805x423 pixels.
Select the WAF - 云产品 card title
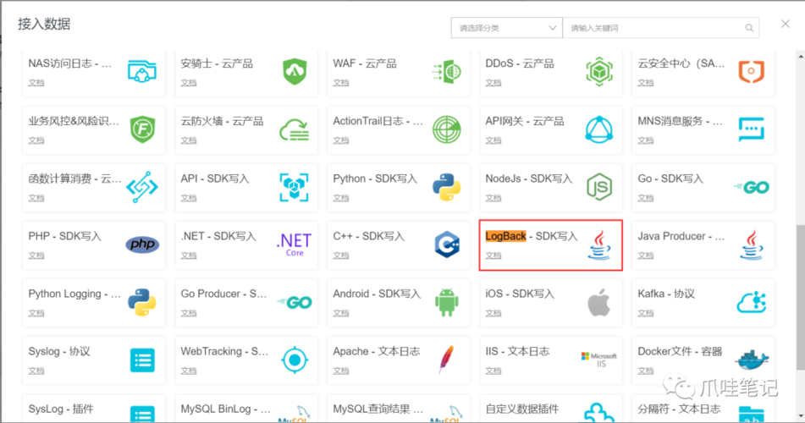coord(365,63)
